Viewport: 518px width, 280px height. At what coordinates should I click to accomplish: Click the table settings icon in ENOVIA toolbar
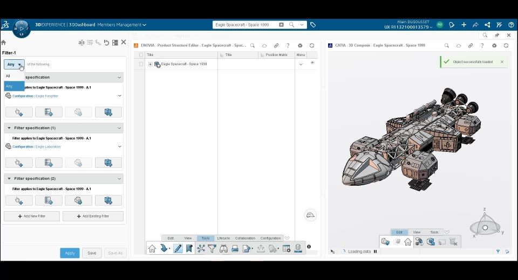click(287, 249)
